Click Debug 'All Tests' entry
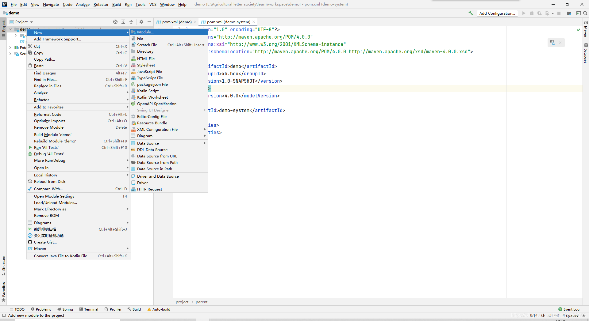Image resolution: width=589 pixels, height=321 pixels. point(79,154)
